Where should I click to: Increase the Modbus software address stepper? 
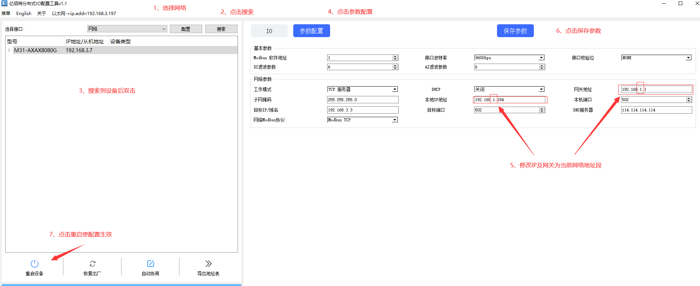[x=395, y=56]
